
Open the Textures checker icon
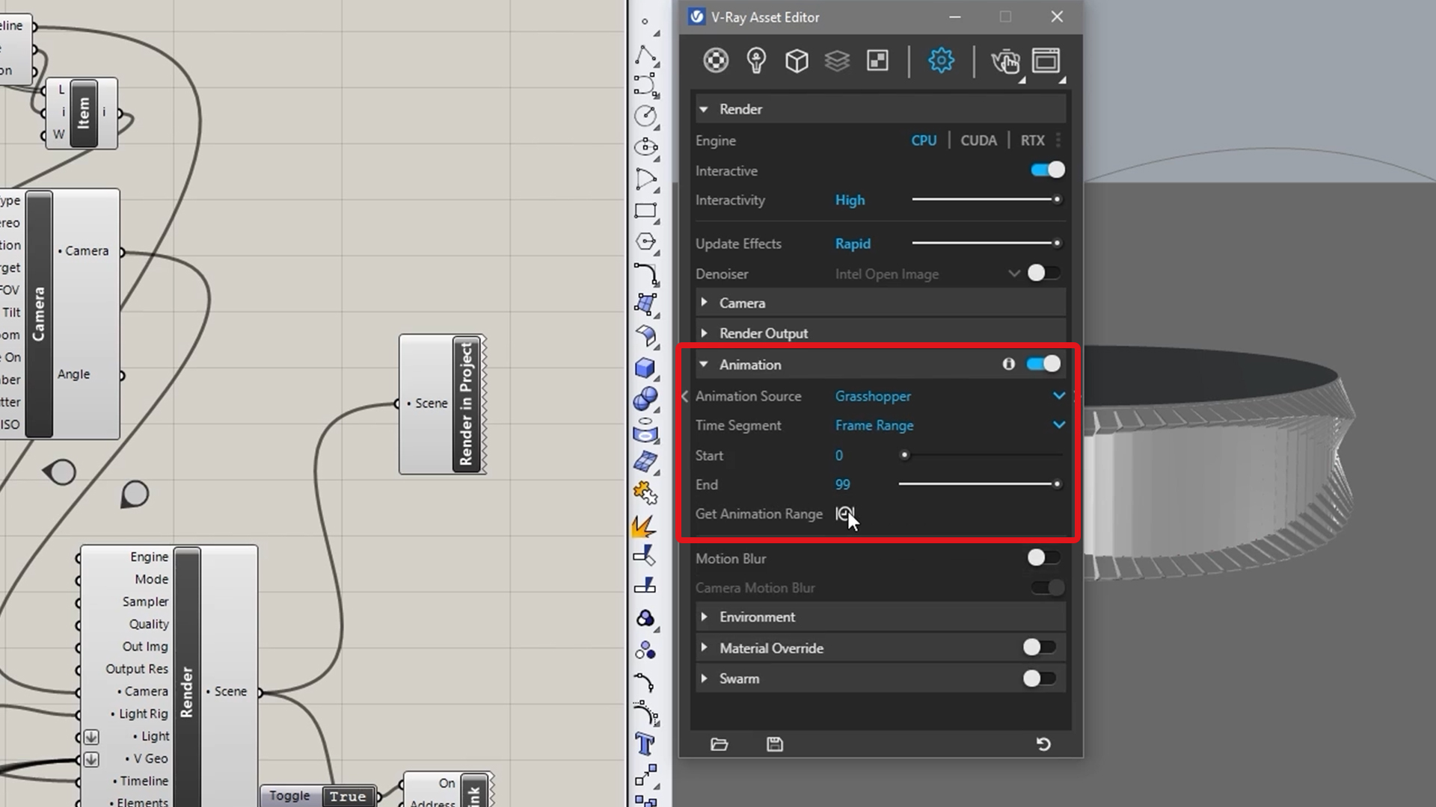[x=877, y=61]
